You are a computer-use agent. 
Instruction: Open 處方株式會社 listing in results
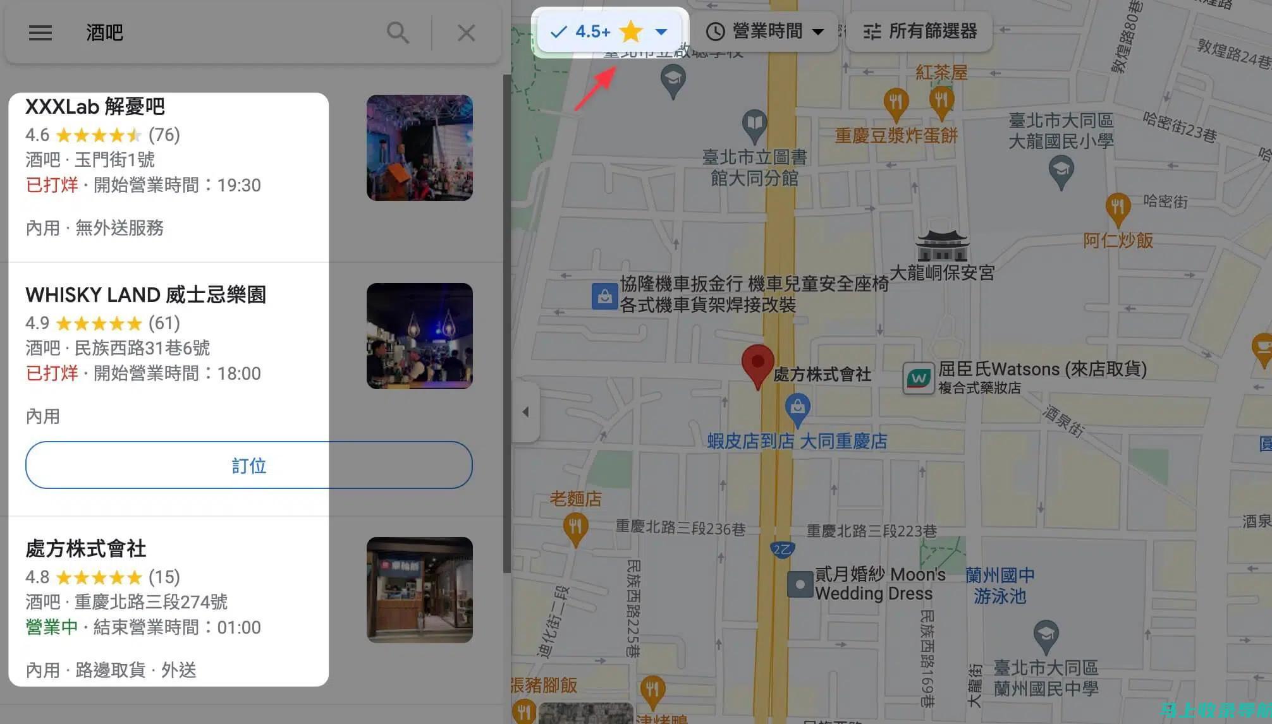tap(85, 548)
